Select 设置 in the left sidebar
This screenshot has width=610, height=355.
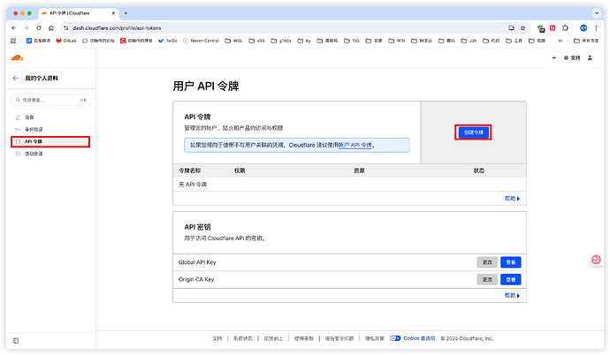click(29, 117)
